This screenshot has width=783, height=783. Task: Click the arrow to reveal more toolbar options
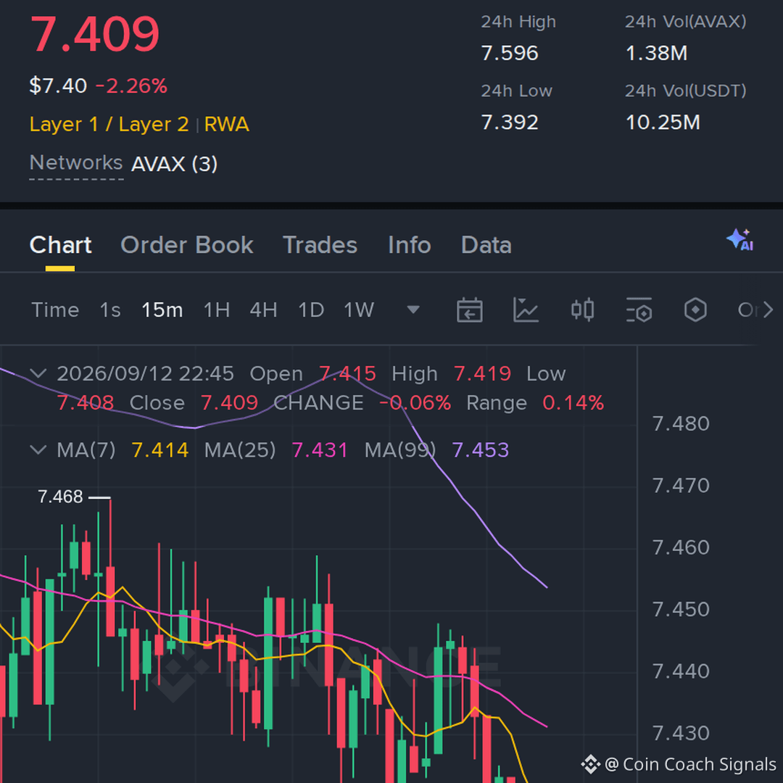click(x=768, y=310)
